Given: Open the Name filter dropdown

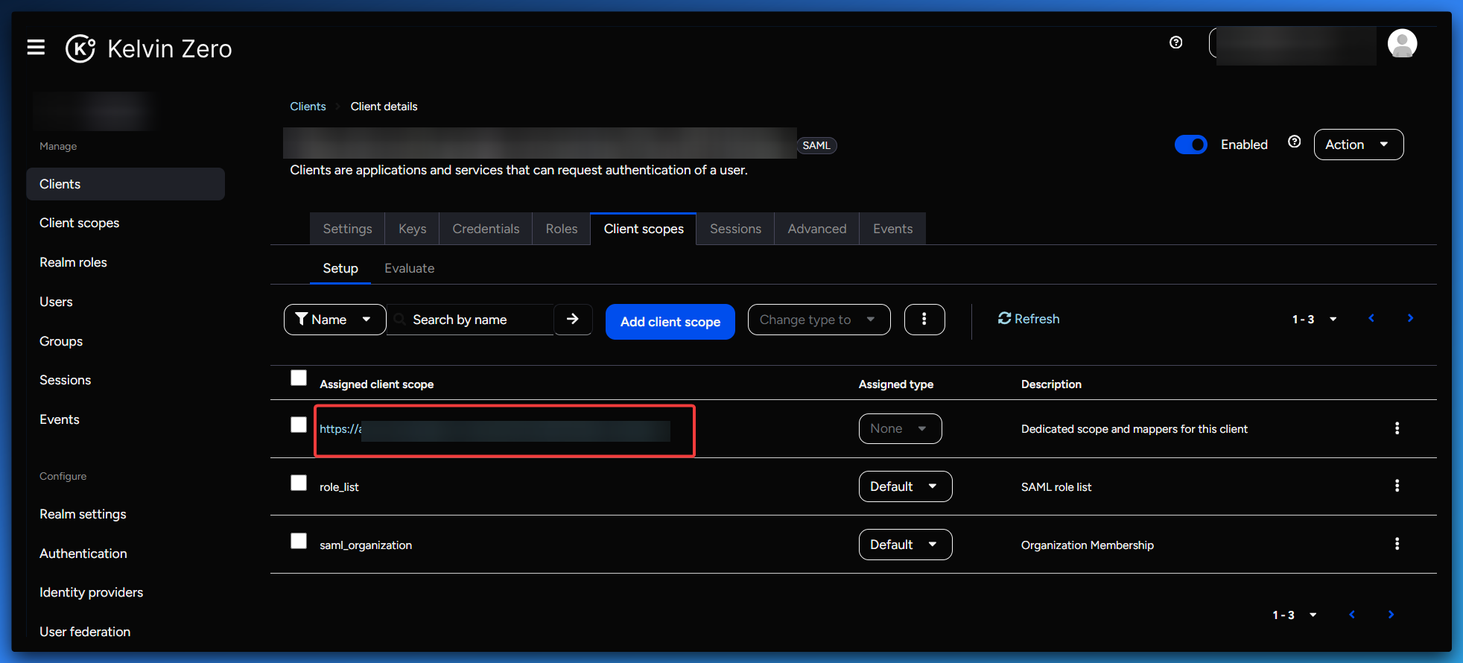Looking at the screenshot, I should pyautogui.click(x=334, y=320).
